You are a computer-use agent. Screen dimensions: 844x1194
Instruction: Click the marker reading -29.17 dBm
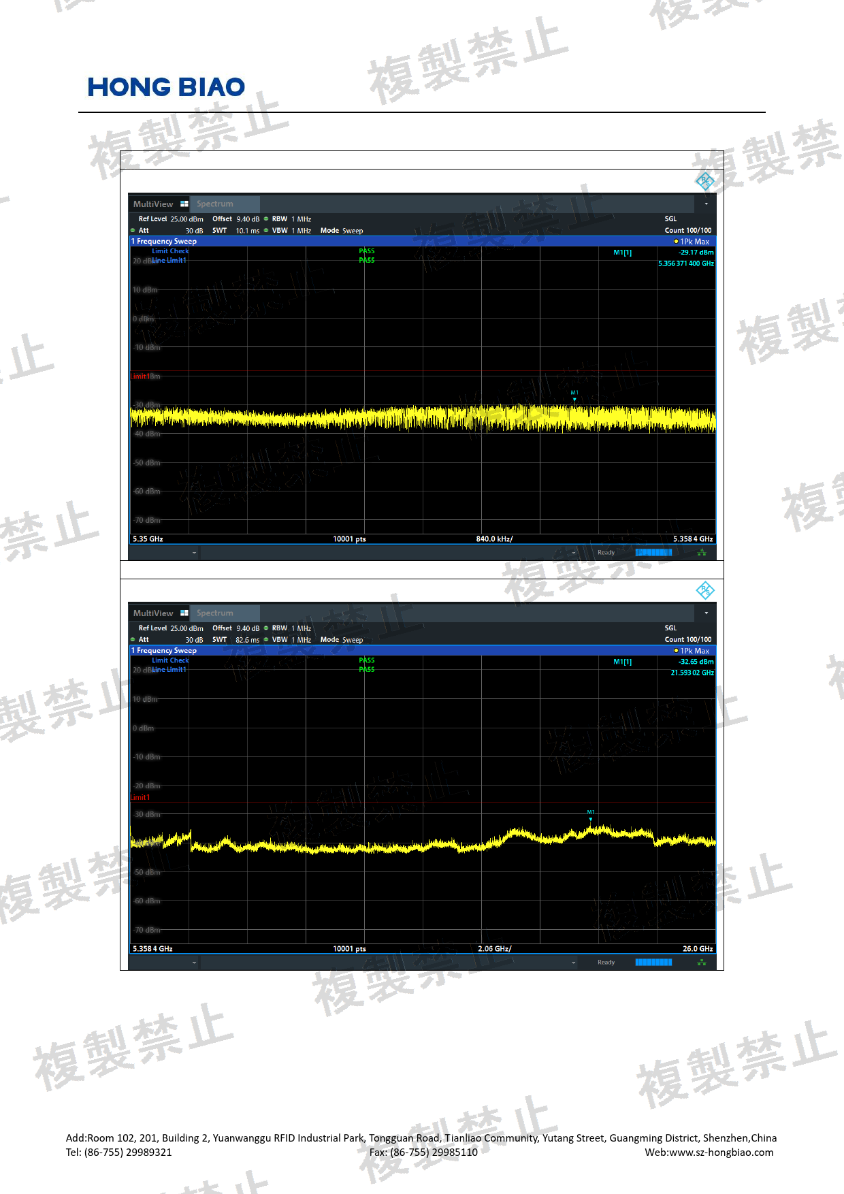coord(696,253)
